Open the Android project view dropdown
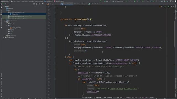The image size is (177, 99). point(7,4)
